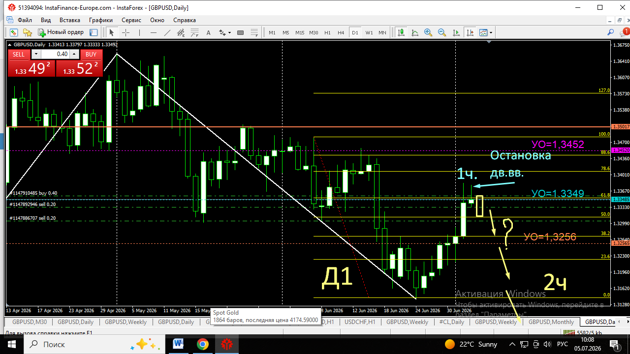This screenshot has height=354, width=630.
Task: Switch timeframe to H1
Action: point(327,32)
